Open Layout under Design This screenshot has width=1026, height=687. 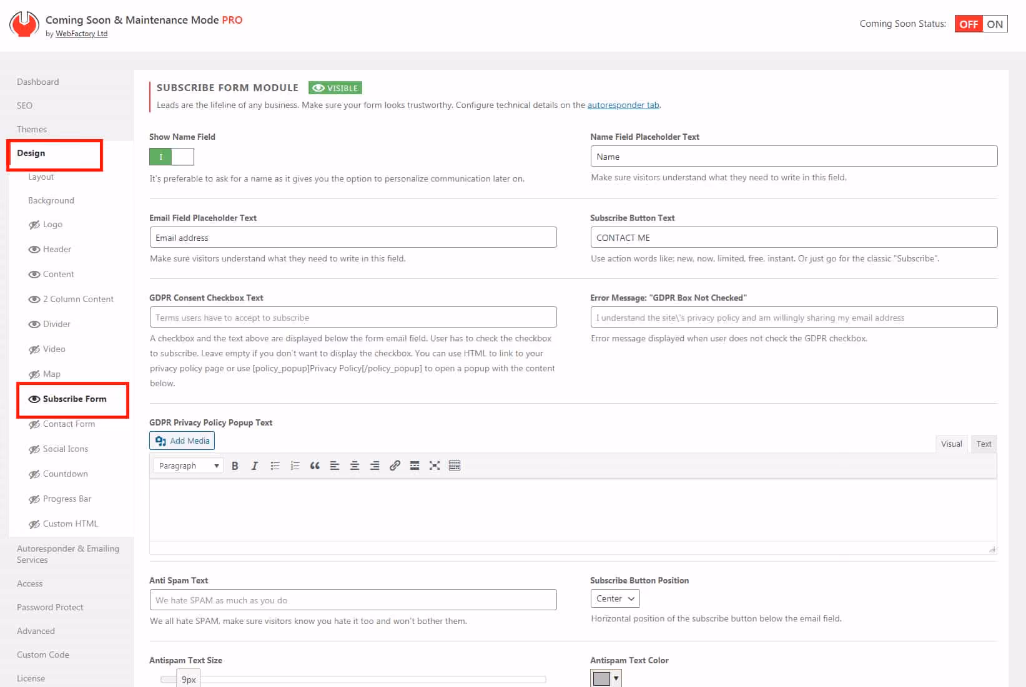point(41,177)
